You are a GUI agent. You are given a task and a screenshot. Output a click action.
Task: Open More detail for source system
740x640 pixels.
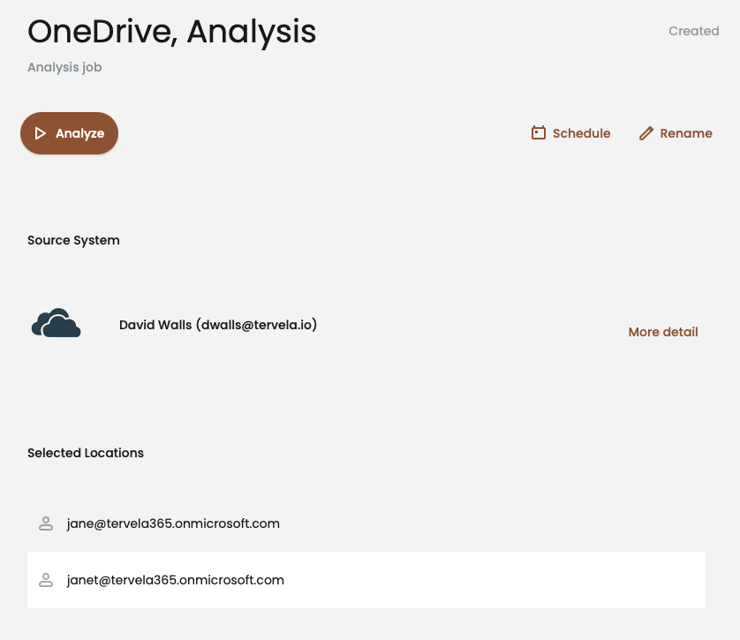click(x=663, y=332)
